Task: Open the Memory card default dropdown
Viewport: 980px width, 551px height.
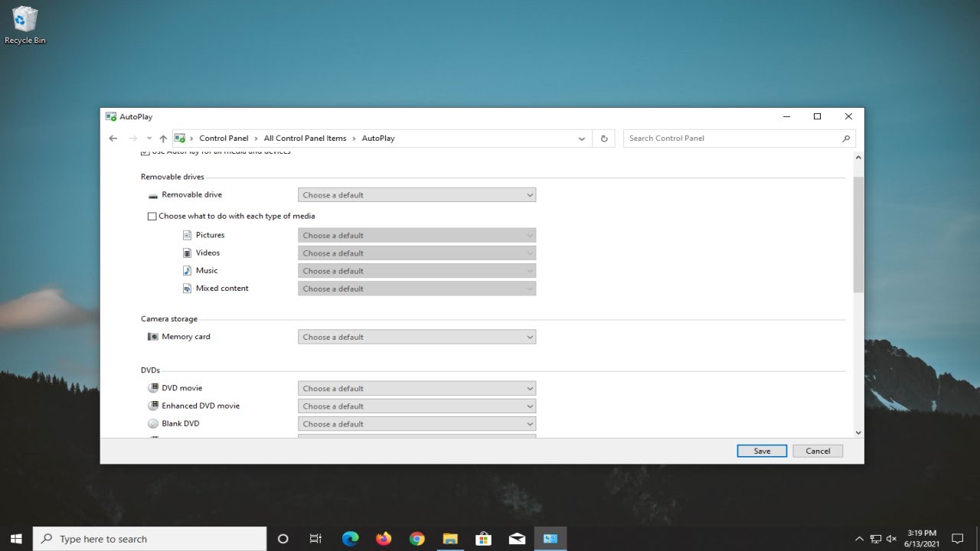Action: point(417,337)
